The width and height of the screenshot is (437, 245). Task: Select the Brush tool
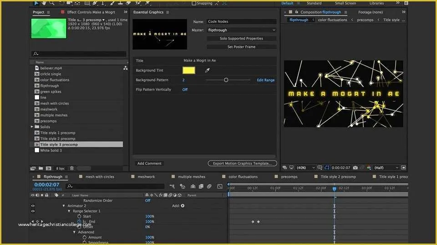[112, 3]
